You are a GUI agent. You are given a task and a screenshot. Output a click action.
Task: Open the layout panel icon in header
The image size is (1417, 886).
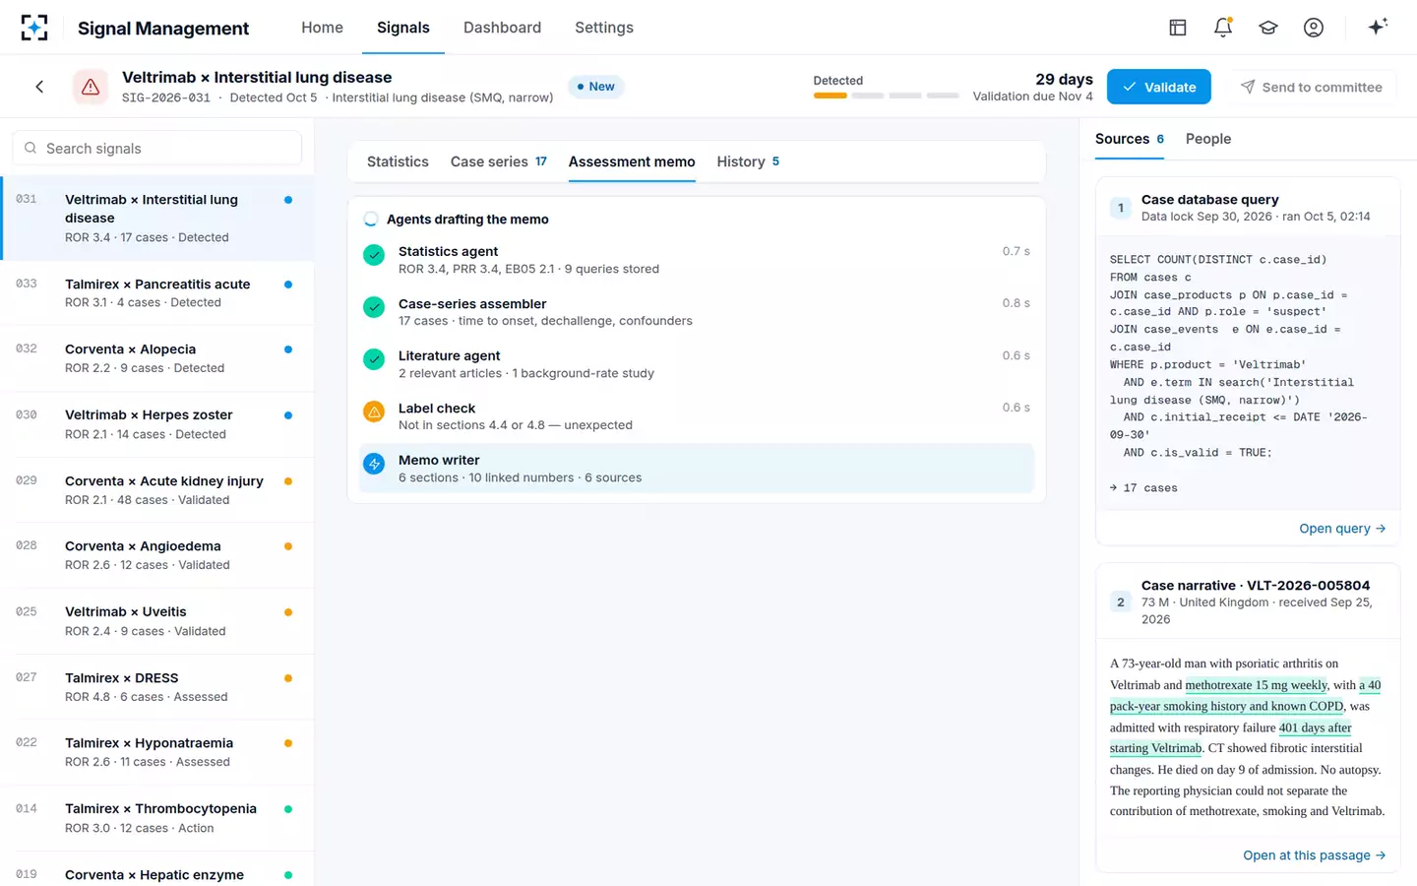click(1178, 28)
